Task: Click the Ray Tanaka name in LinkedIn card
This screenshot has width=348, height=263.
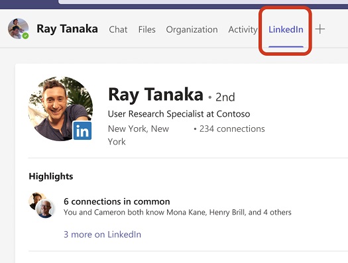Action: point(156,95)
